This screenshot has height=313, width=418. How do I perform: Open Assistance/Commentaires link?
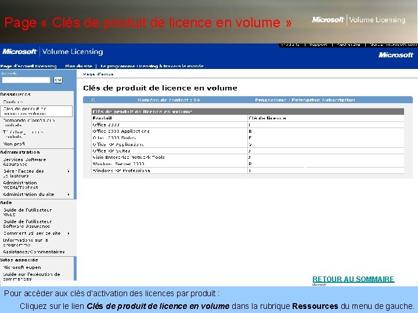tap(34, 252)
